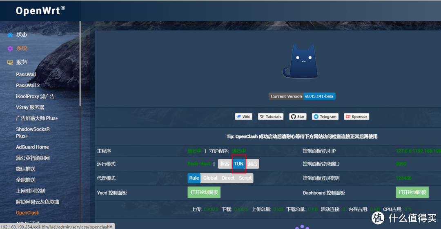Click the home icon beside 状态
Screen dimensions: 441x229
click(x=10, y=35)
